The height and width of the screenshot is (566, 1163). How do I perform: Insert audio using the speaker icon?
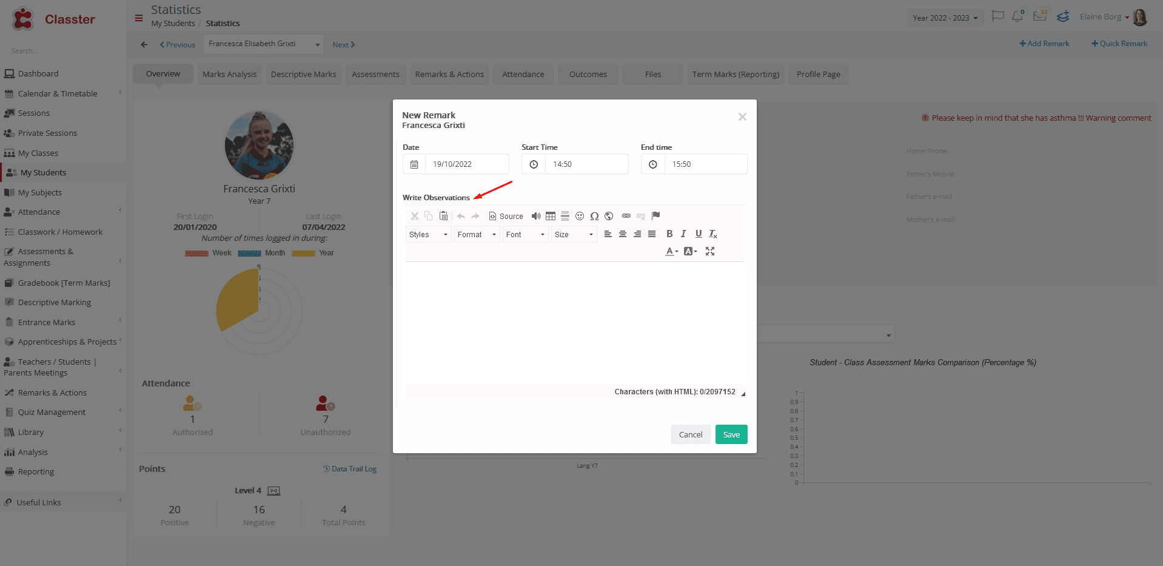[536, 216]
